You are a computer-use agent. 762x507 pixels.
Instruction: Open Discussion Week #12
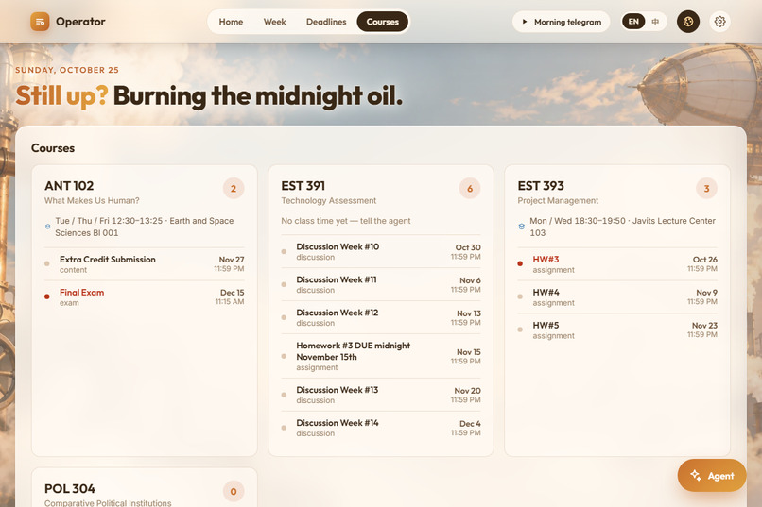[x=380, y=317]
